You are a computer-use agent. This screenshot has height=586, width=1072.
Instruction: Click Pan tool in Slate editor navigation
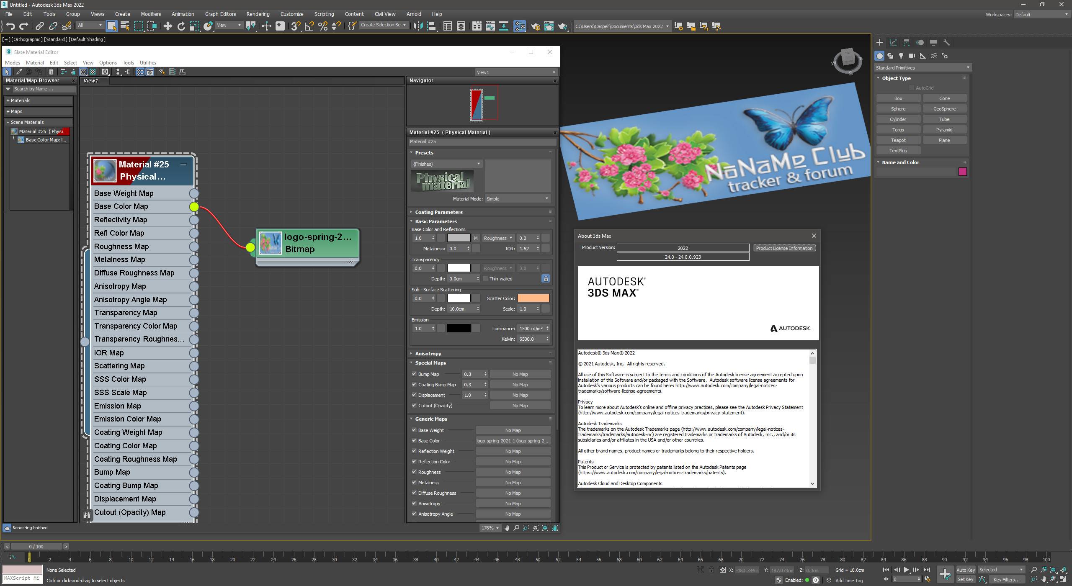pos(507,528)
